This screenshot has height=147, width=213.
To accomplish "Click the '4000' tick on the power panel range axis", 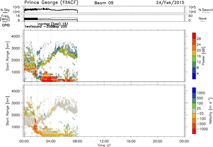I will [16, 36].
